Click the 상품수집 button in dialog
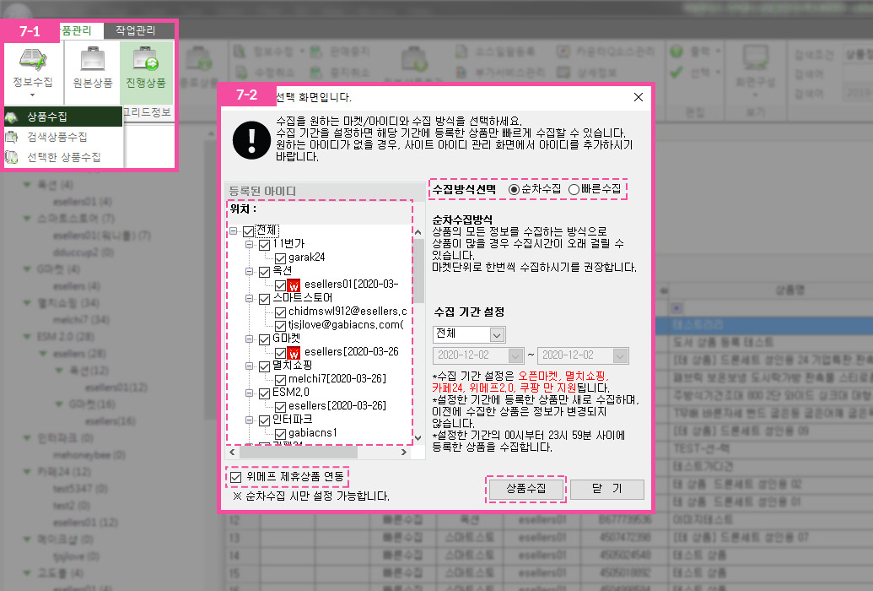Viewport: 873px width, 591px height. pos(525,489)
